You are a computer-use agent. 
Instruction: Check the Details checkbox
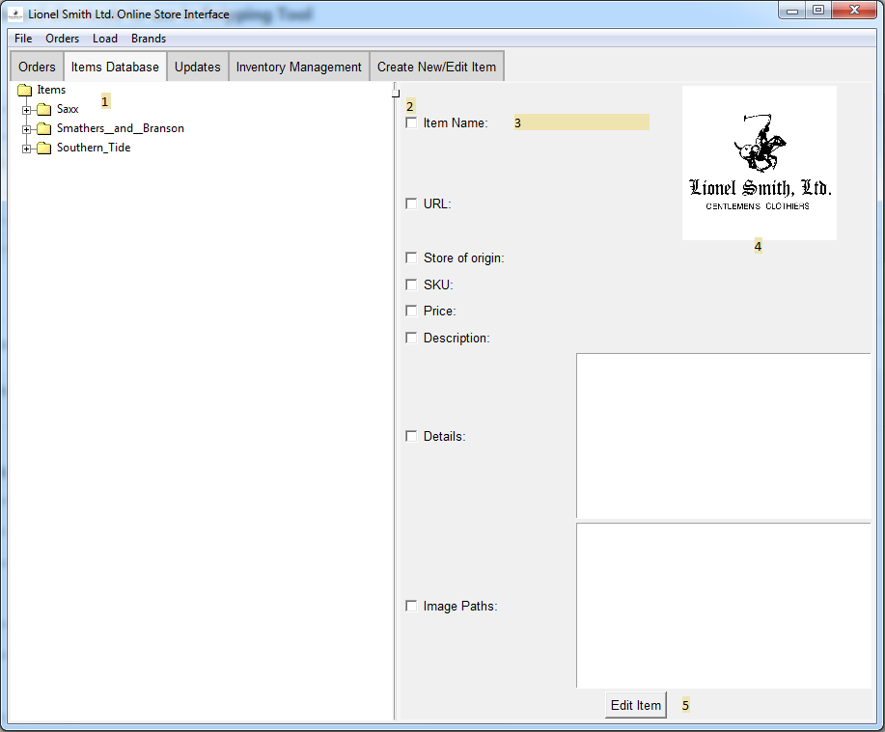coord(411,436)
